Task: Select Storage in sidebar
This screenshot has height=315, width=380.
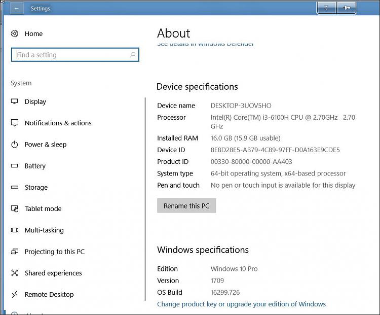Action: pos(36,187)
